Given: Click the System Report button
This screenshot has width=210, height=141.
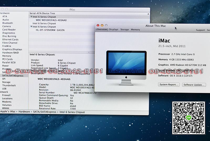Looking at the screenshot, I should [169, 85].
